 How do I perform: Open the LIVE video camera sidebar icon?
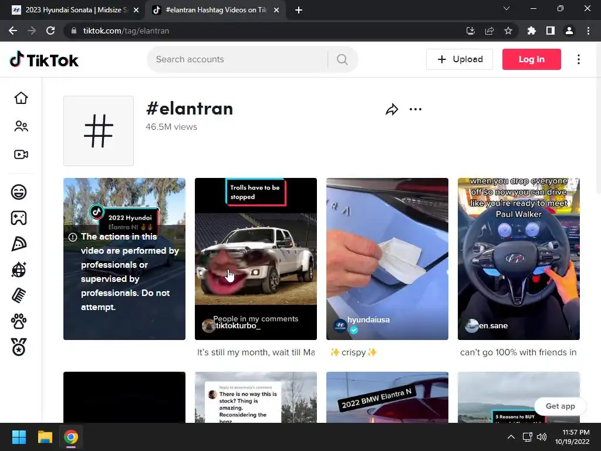(21, 154)
